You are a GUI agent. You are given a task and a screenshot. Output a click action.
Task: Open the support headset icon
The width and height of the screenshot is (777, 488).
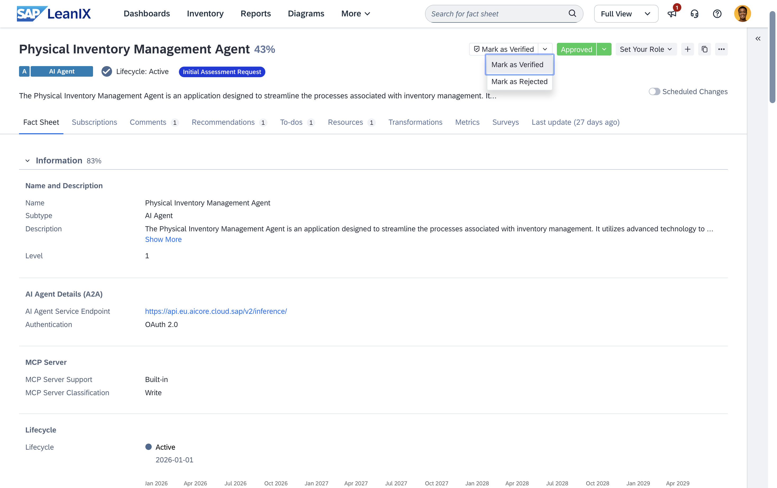point(694,14)
